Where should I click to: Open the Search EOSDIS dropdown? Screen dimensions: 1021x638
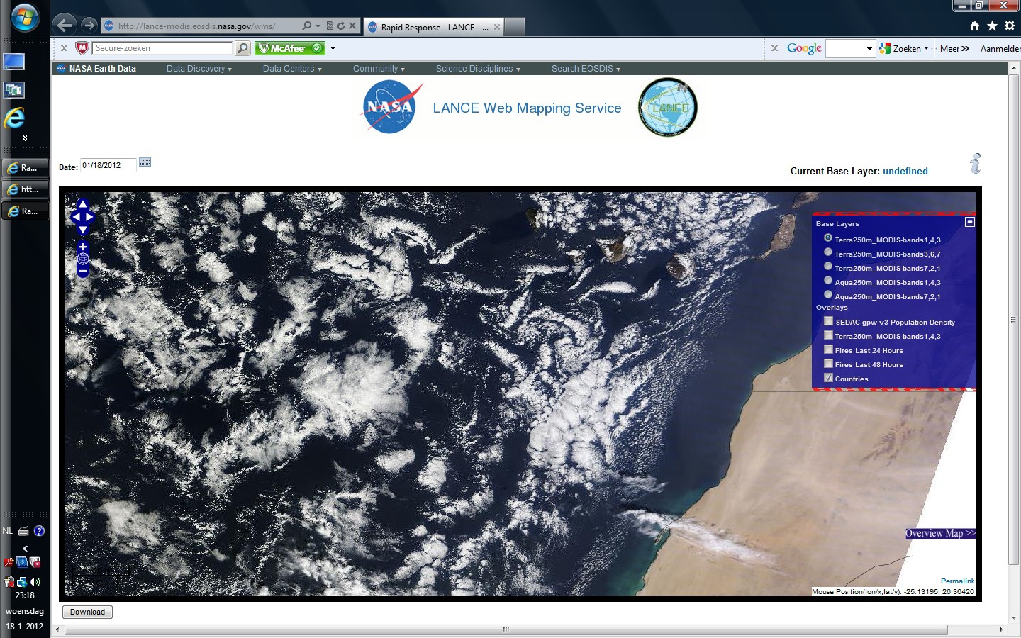[x=586, y=69]
